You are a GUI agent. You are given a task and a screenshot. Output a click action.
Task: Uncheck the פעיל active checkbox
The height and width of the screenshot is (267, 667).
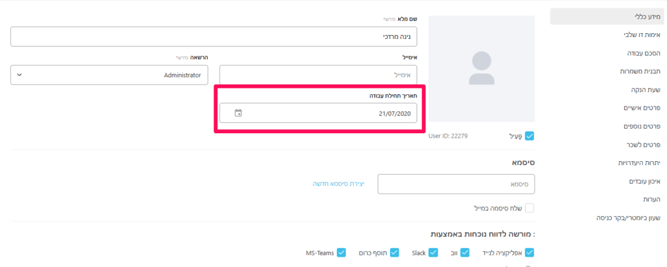pyautogui.click(x=529, y=136)
